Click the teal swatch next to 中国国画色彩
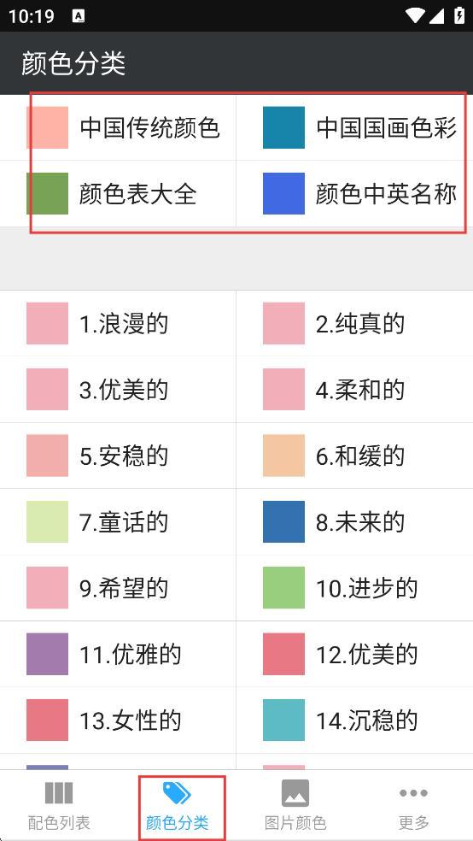The height and width of the screenshot is (841, 473). pyautogui.click(x=284, y=127)
